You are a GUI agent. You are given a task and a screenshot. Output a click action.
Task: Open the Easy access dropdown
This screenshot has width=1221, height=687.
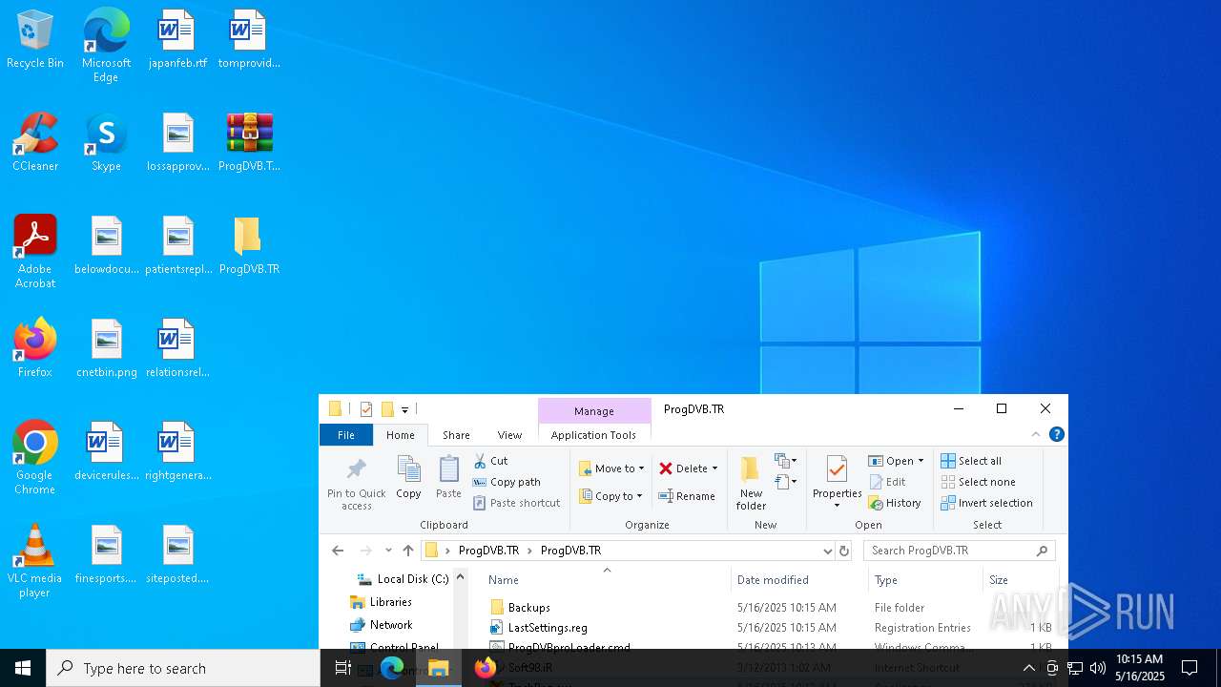pyautogui.click(x=786, y=483)
